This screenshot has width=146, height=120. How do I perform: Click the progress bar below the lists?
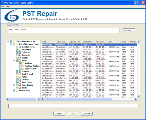(x=73, y=106)
